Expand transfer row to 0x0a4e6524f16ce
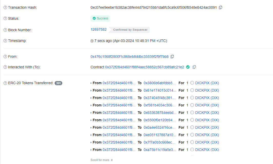 [91, 128]
